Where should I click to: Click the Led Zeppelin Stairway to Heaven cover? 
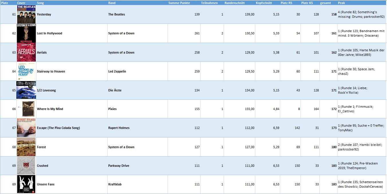pyautogui.click(x=26, y=71)
